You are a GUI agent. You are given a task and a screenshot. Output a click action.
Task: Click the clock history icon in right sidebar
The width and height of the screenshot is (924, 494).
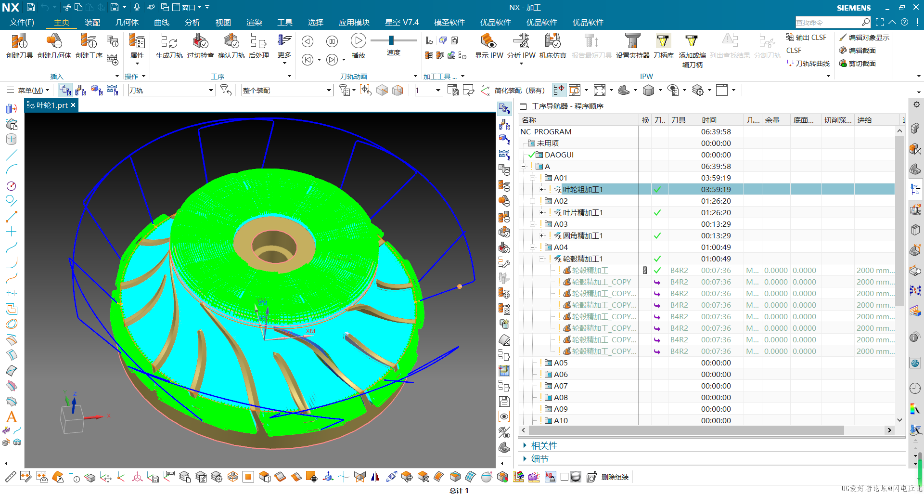915,388
